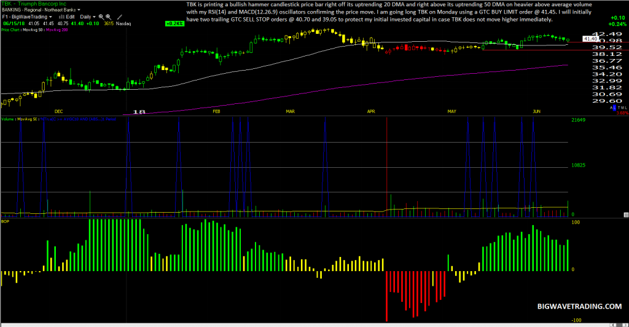Click the MovAvg 200 legend label
Viewport: 629px width, 327px height.
click(x=57, y=30)
